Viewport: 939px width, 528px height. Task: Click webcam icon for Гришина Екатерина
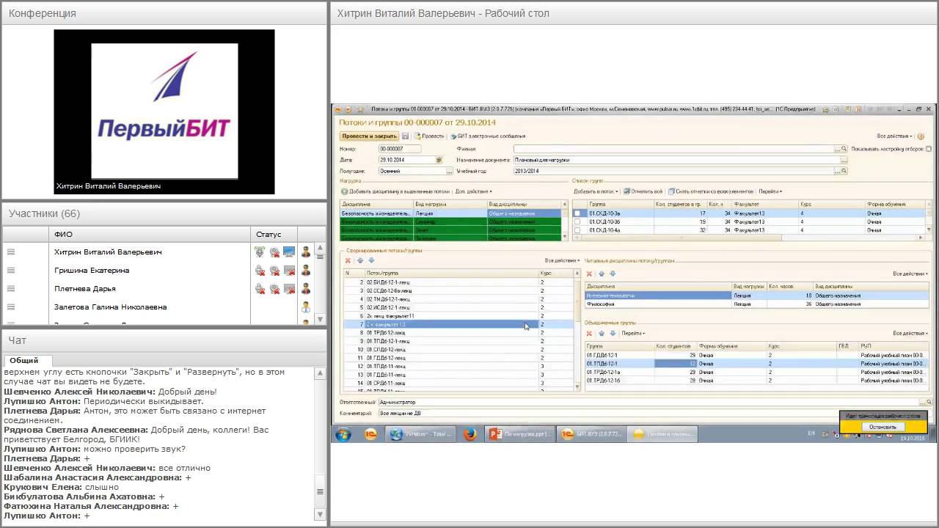coord(274,271)
